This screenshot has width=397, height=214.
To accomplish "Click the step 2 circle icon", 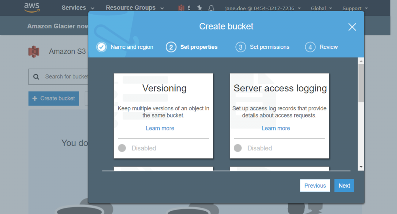I will pos(171,47).
